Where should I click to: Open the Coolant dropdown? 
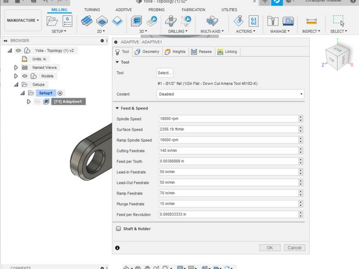pos(230,94)
